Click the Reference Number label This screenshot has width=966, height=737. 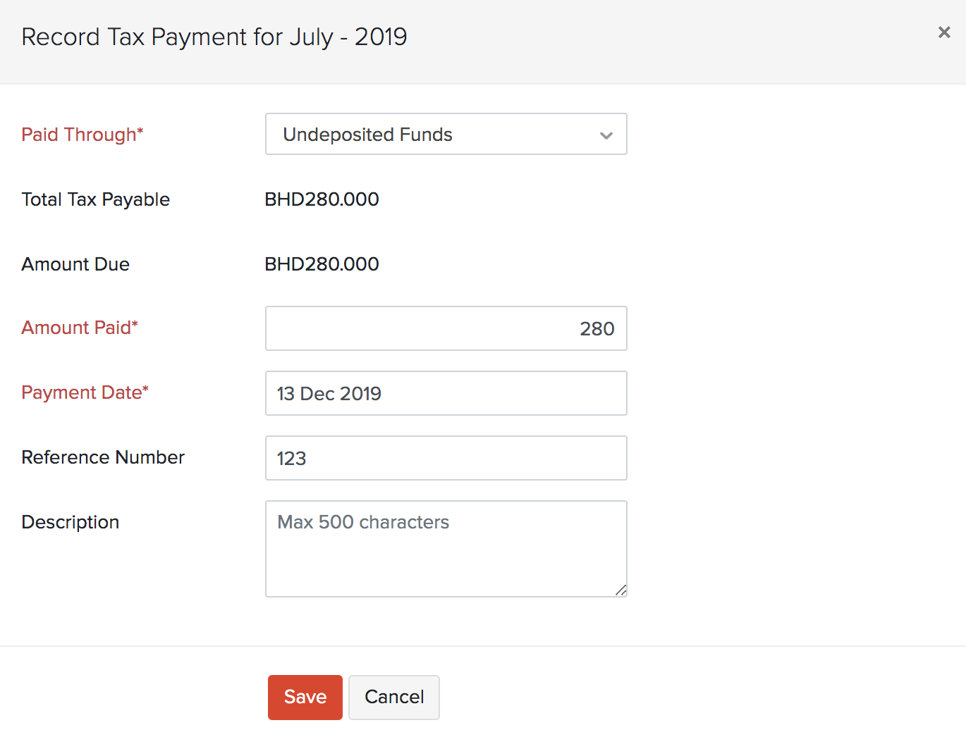[103, 457]
